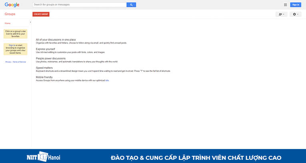Image resolution: width=306 pixels, height=163 pixels.
Task: Click Sign in link in sidebar note
Action: (12, 45)
